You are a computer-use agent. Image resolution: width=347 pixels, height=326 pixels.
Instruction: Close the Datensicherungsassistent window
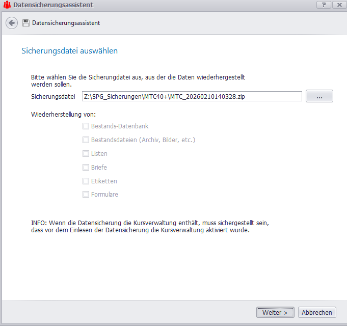(x=337, y=5)
